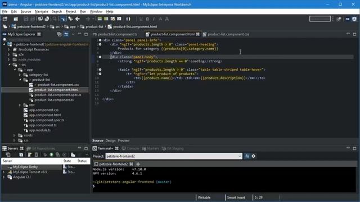Click the Back navigation arrow in the toolbar
360x202 pixels.
click(78, 19)
